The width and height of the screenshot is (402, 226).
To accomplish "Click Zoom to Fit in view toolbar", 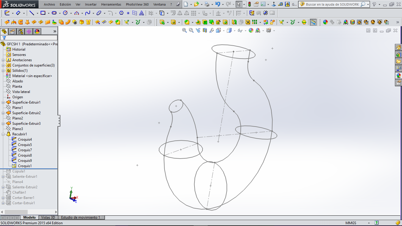I will click(185, 30).
